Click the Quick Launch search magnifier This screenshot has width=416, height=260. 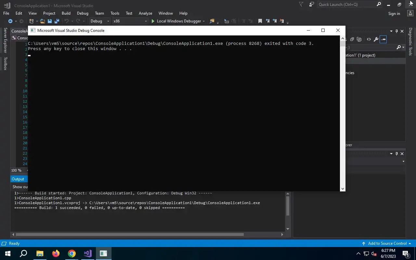point(379,4)
